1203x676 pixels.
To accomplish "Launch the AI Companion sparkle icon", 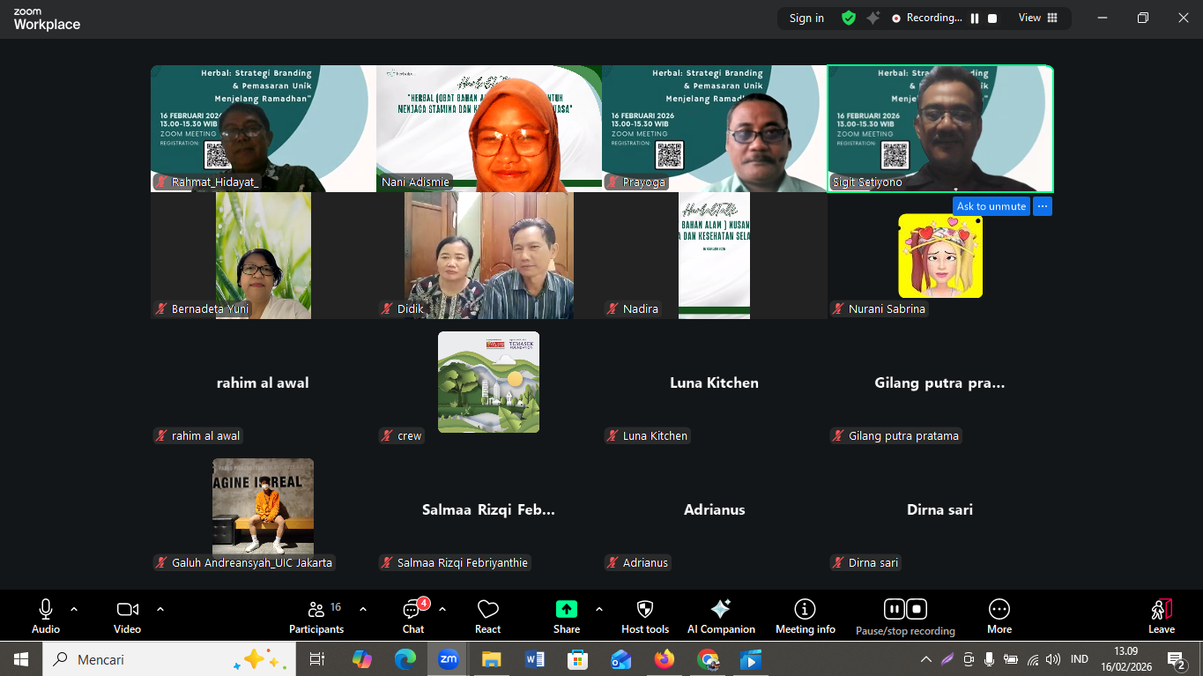I will tap(720, 610).
